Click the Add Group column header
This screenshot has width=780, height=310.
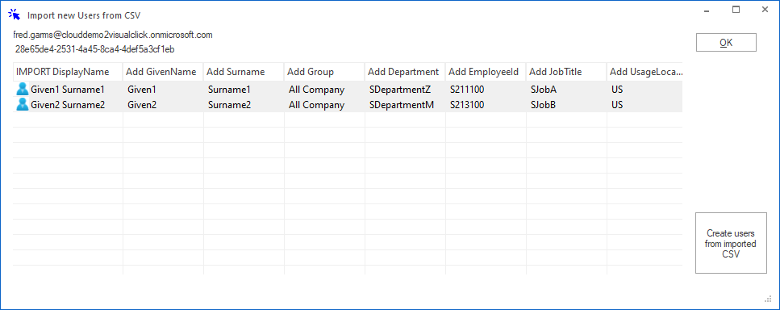(324, 72)
